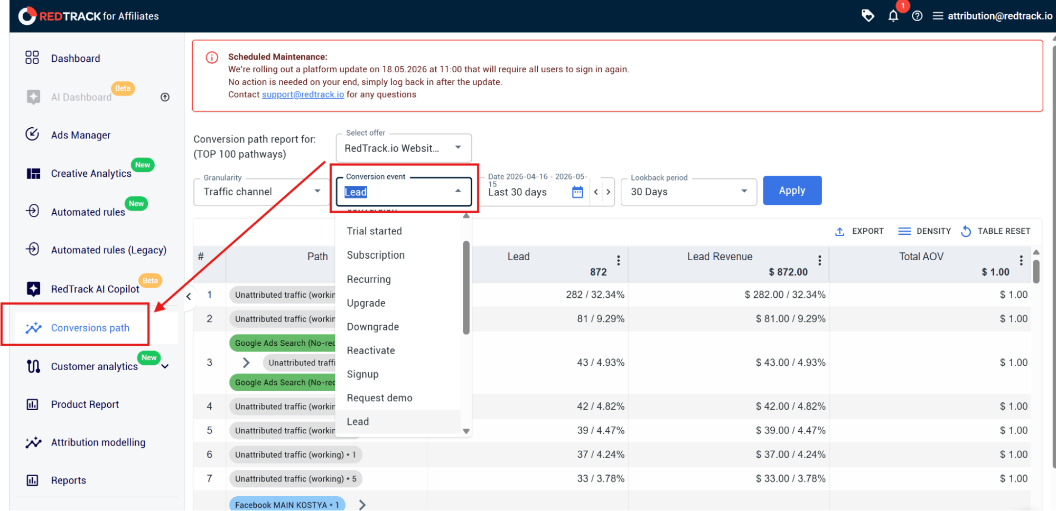Open the tag icon in header
This screenshot has height=511, width=1056.
coord(867,16)
